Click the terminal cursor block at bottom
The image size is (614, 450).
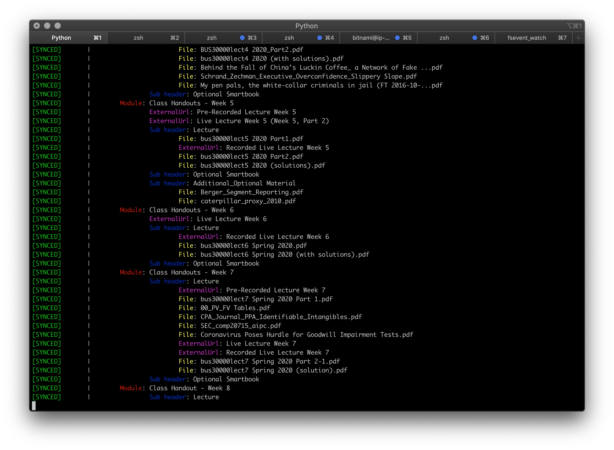[34, 405]
